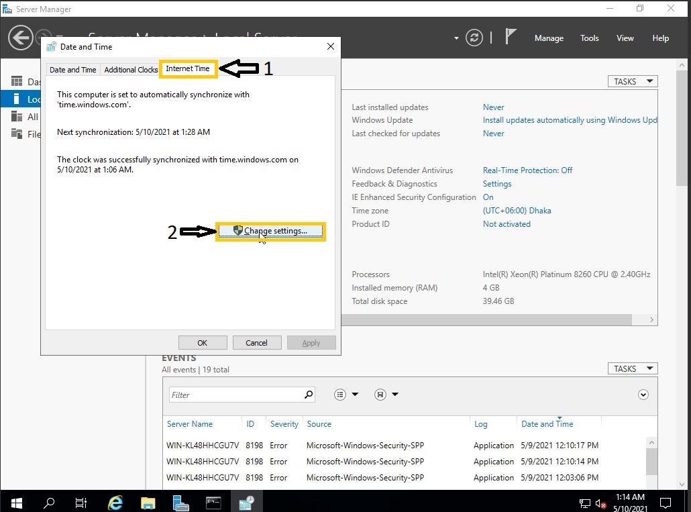Select the event dated 5/9/2021 12:03:06 PM
The image size is (691, 512).
click(x=404, y=478)
